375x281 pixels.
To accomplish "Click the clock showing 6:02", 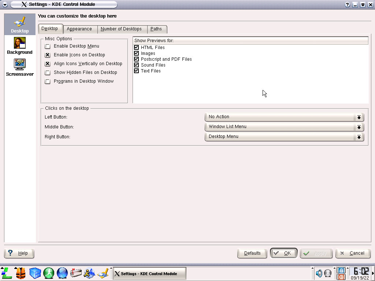I will tap(359, 271).
